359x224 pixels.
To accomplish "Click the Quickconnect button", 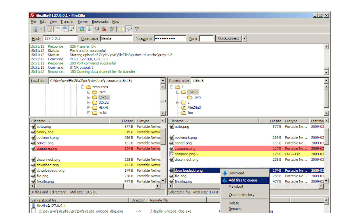I will [229, 39].
